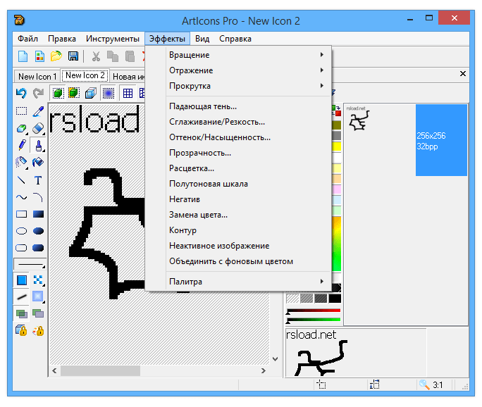Toggle the first overlapping squares blend mode
This screenshot has height=407, width=482.
tap(22, 314)
